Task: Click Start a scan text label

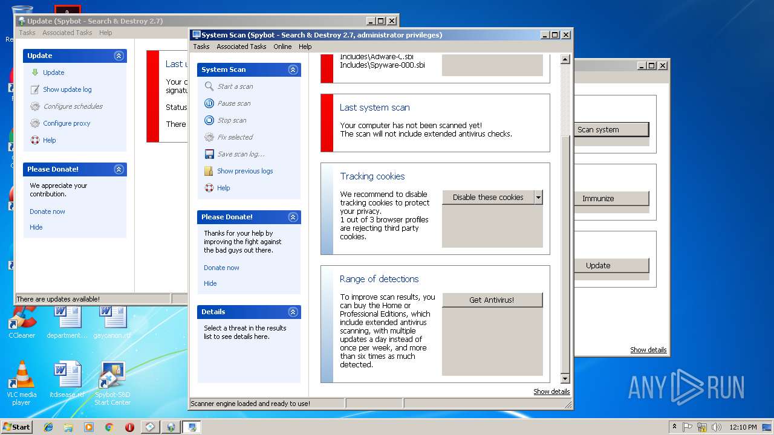Action: (x=235, y=86)
